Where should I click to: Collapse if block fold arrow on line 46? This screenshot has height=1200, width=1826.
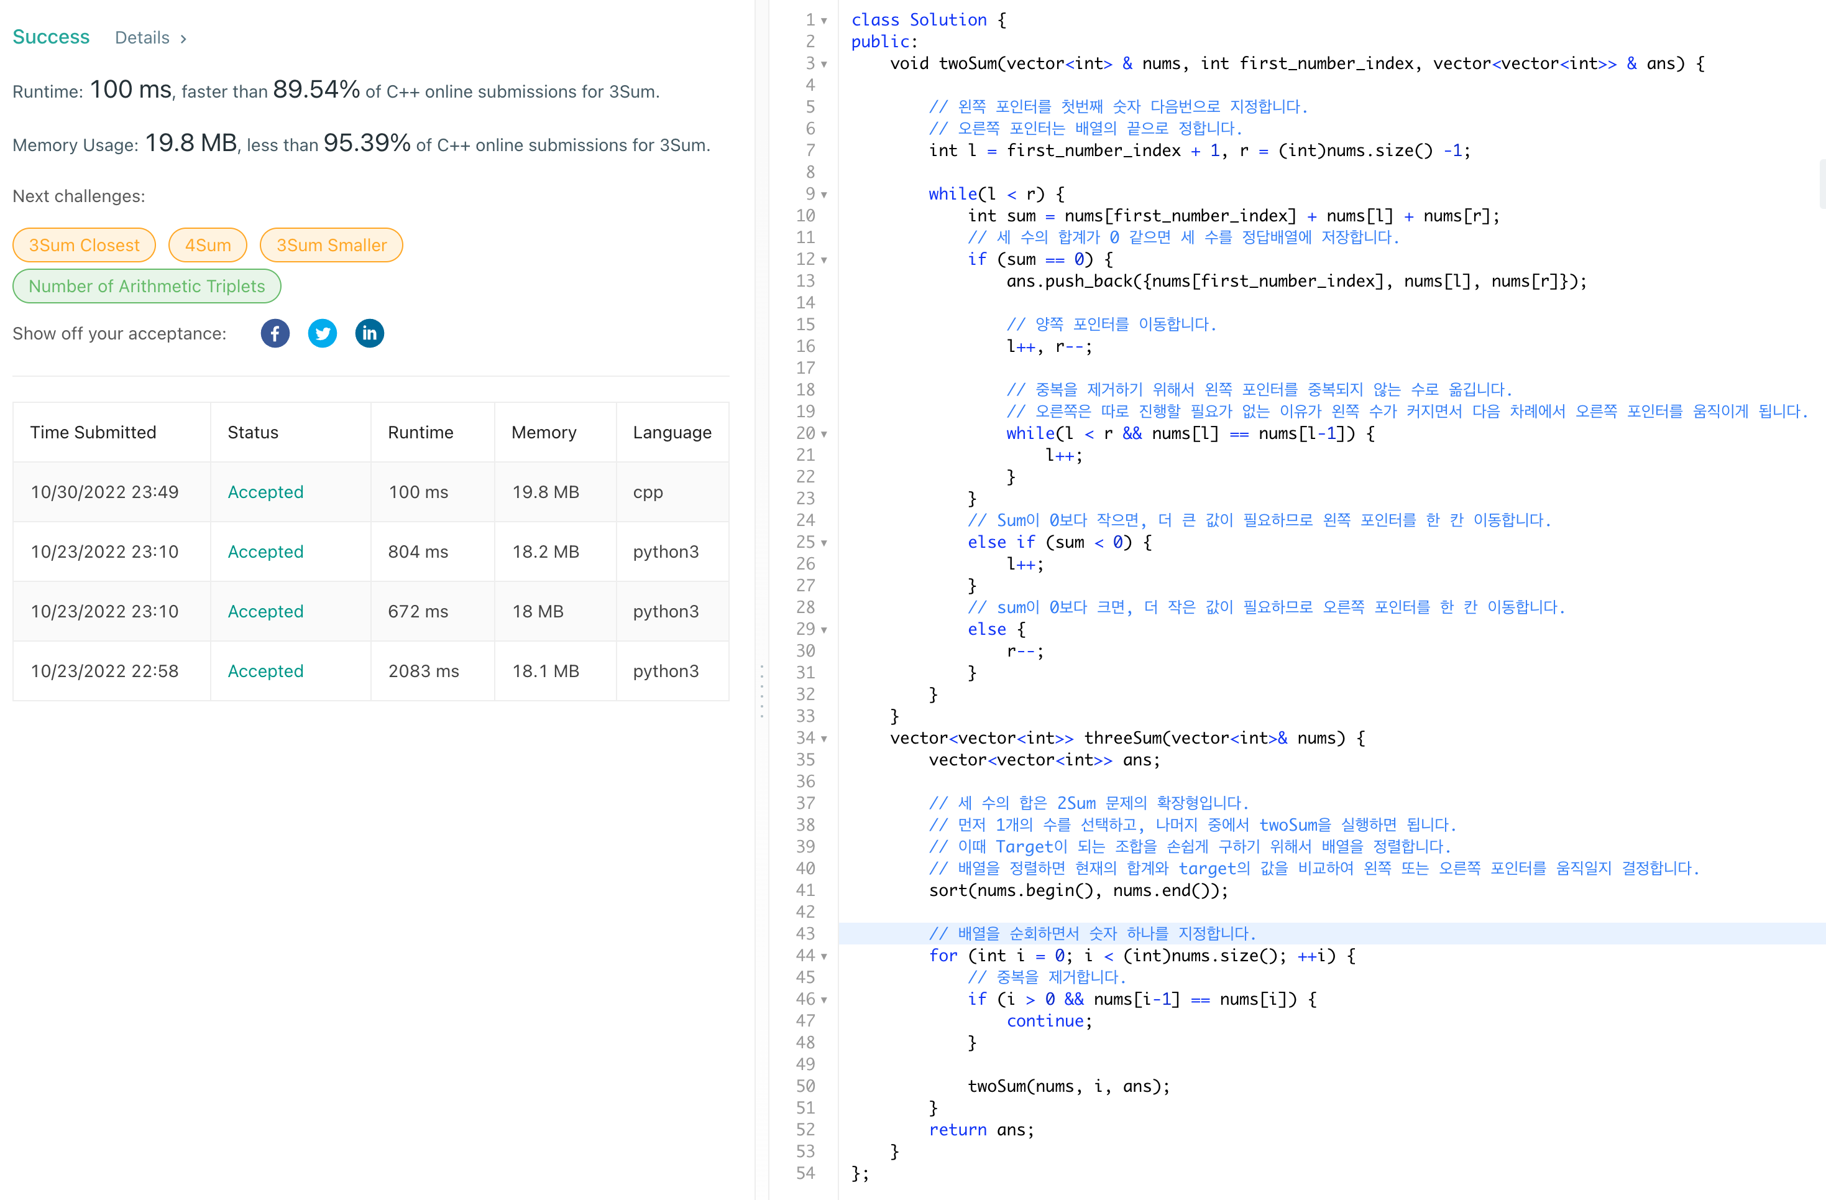824,1000
